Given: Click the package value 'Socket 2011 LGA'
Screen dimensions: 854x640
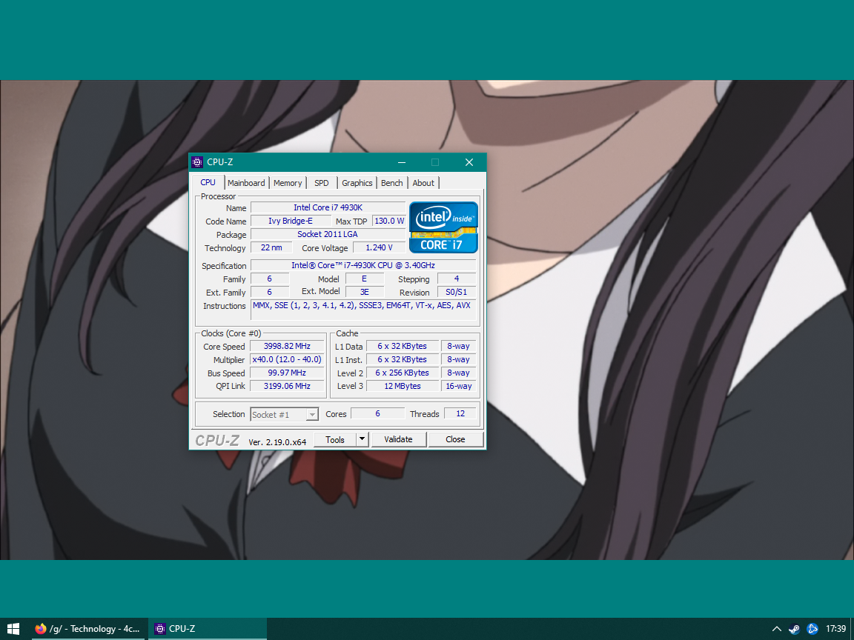Looking at the screenshot, I should coord(328,234).
